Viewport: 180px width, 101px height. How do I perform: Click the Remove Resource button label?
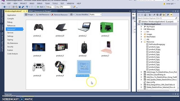(61, 15)
